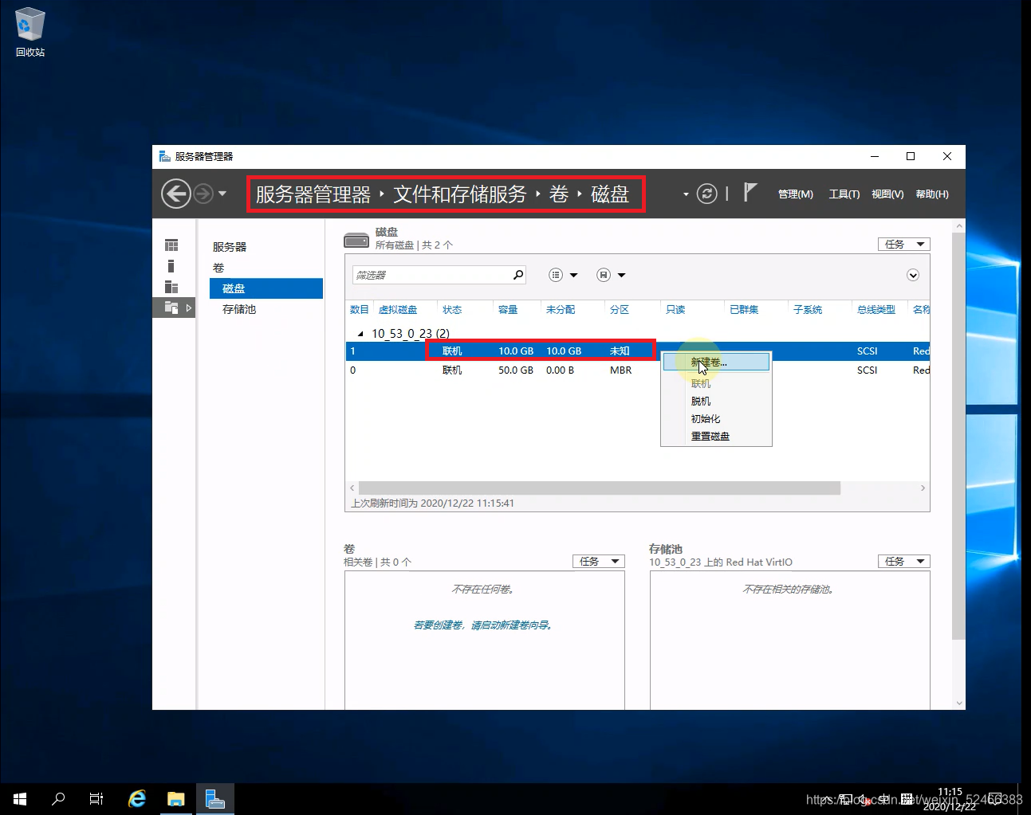
Task: Open the 管理(M) menu
Action: (796, 194)
